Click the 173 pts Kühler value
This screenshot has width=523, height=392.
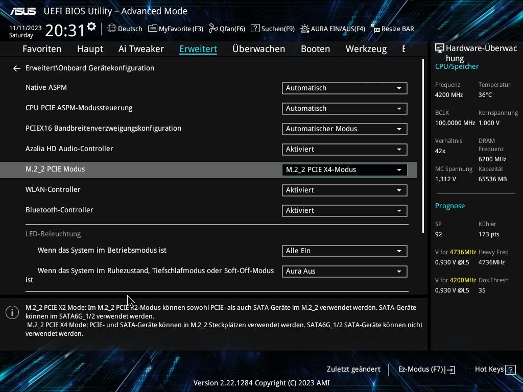pos(489,234)
